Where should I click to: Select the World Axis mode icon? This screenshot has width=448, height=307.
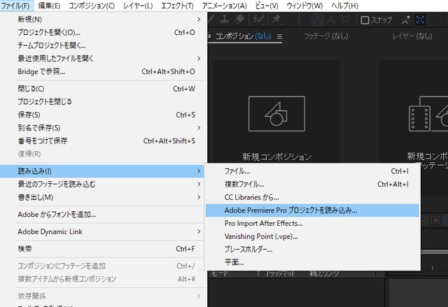pyautogui.click(x=331, y=20)
